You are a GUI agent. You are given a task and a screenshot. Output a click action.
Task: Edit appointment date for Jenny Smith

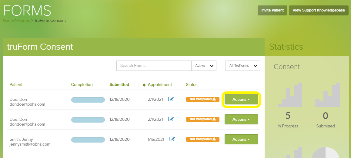click(x=172, y=139)
